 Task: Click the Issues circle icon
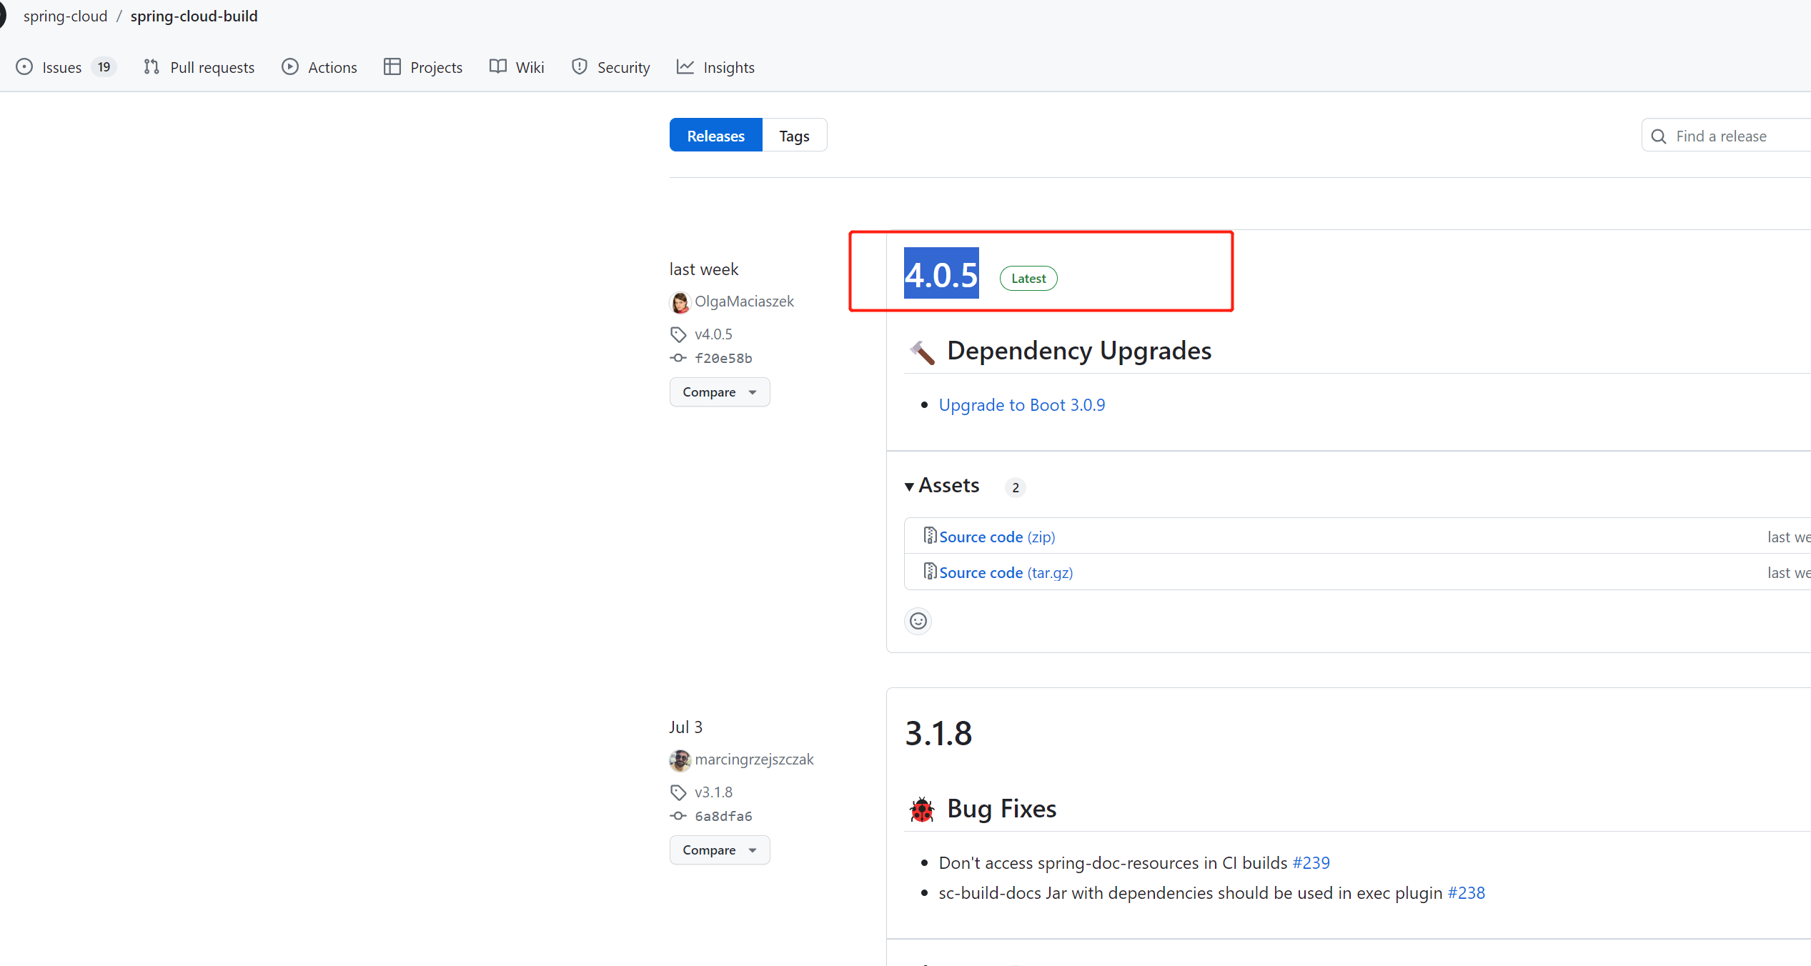click(x=24, y=67)
